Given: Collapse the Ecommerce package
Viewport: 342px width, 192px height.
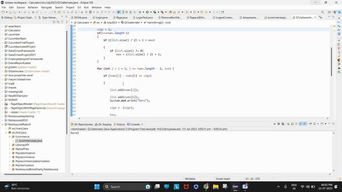Looking at the screenshot, I should [x=10, y=137].
